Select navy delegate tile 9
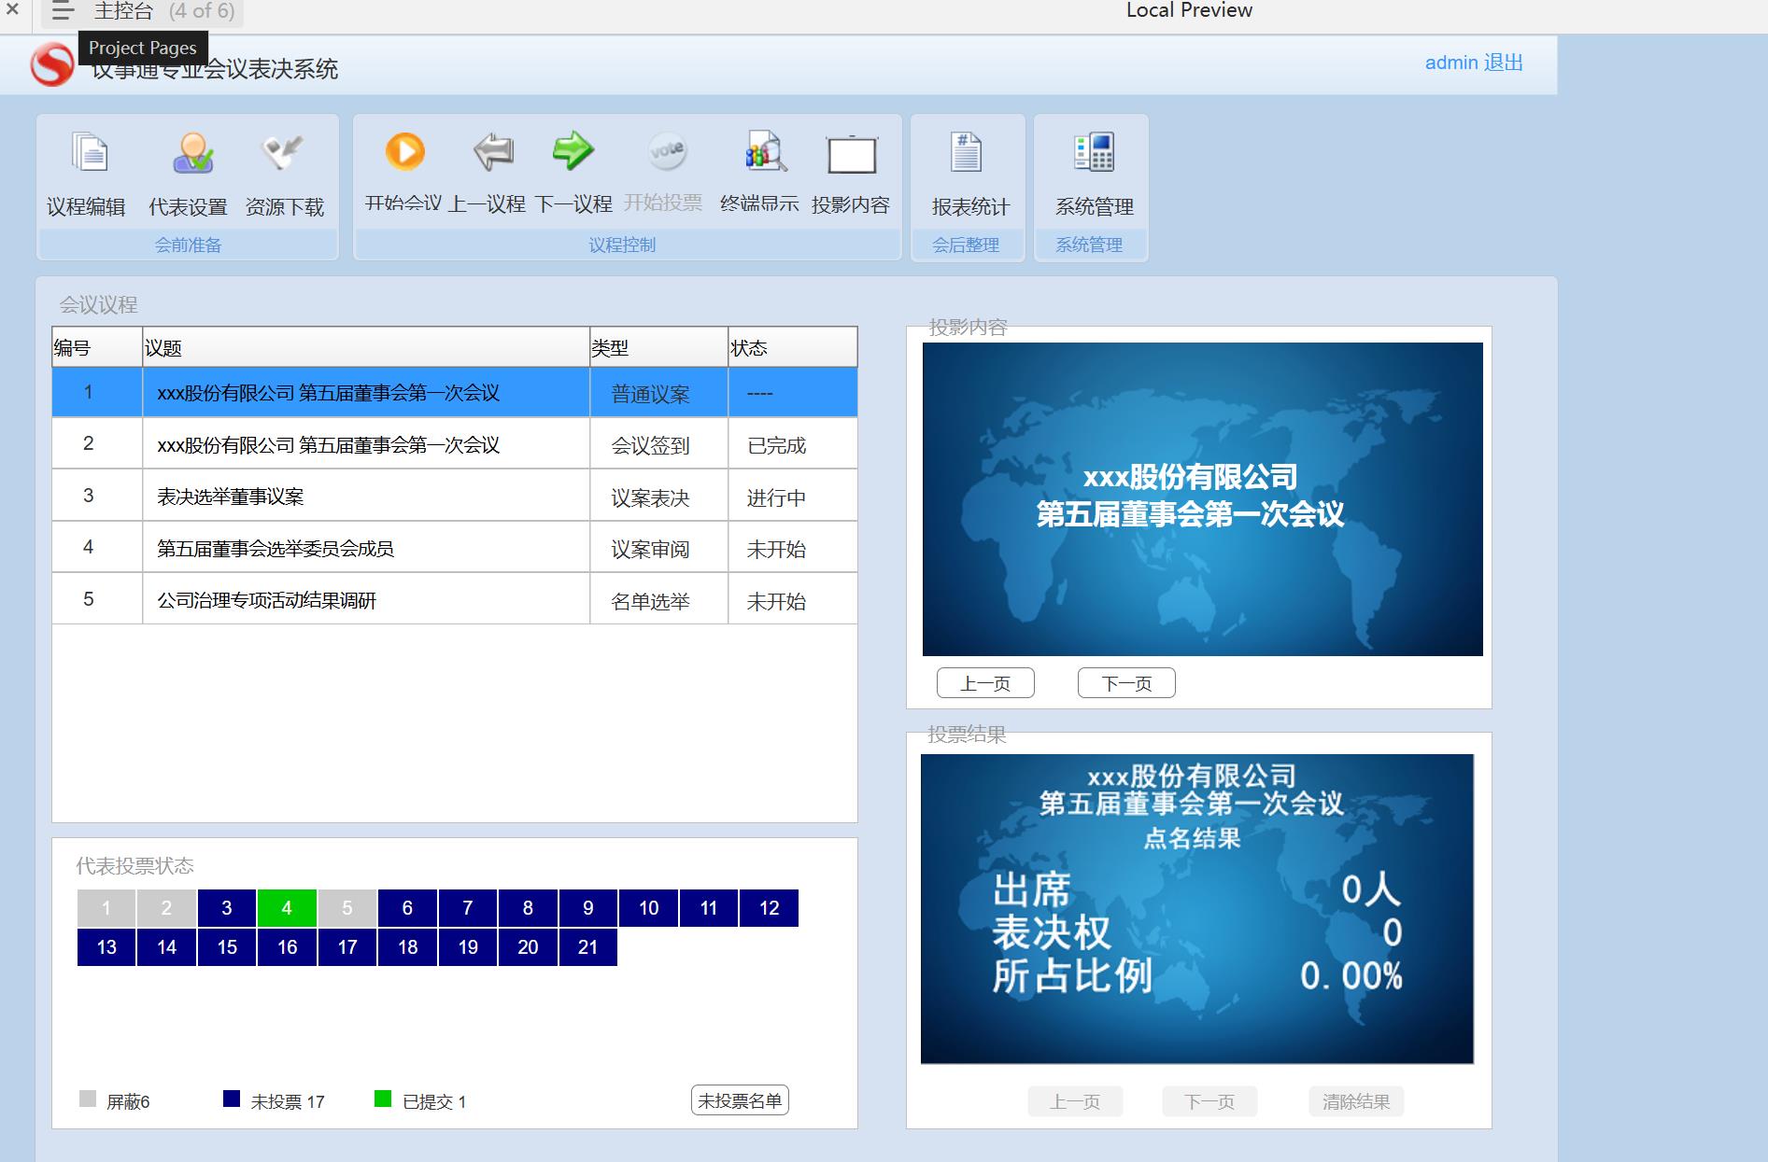Screen dimensions: 1768x1162 tap(587, 908)
